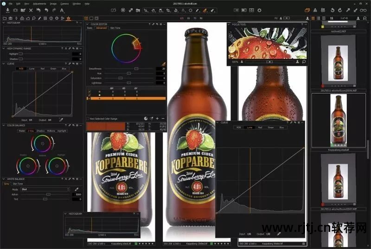Click the exposure warning triangle icon
This screenshot has height=249, width=371.
pyautogui.click(x=316, y=10)
